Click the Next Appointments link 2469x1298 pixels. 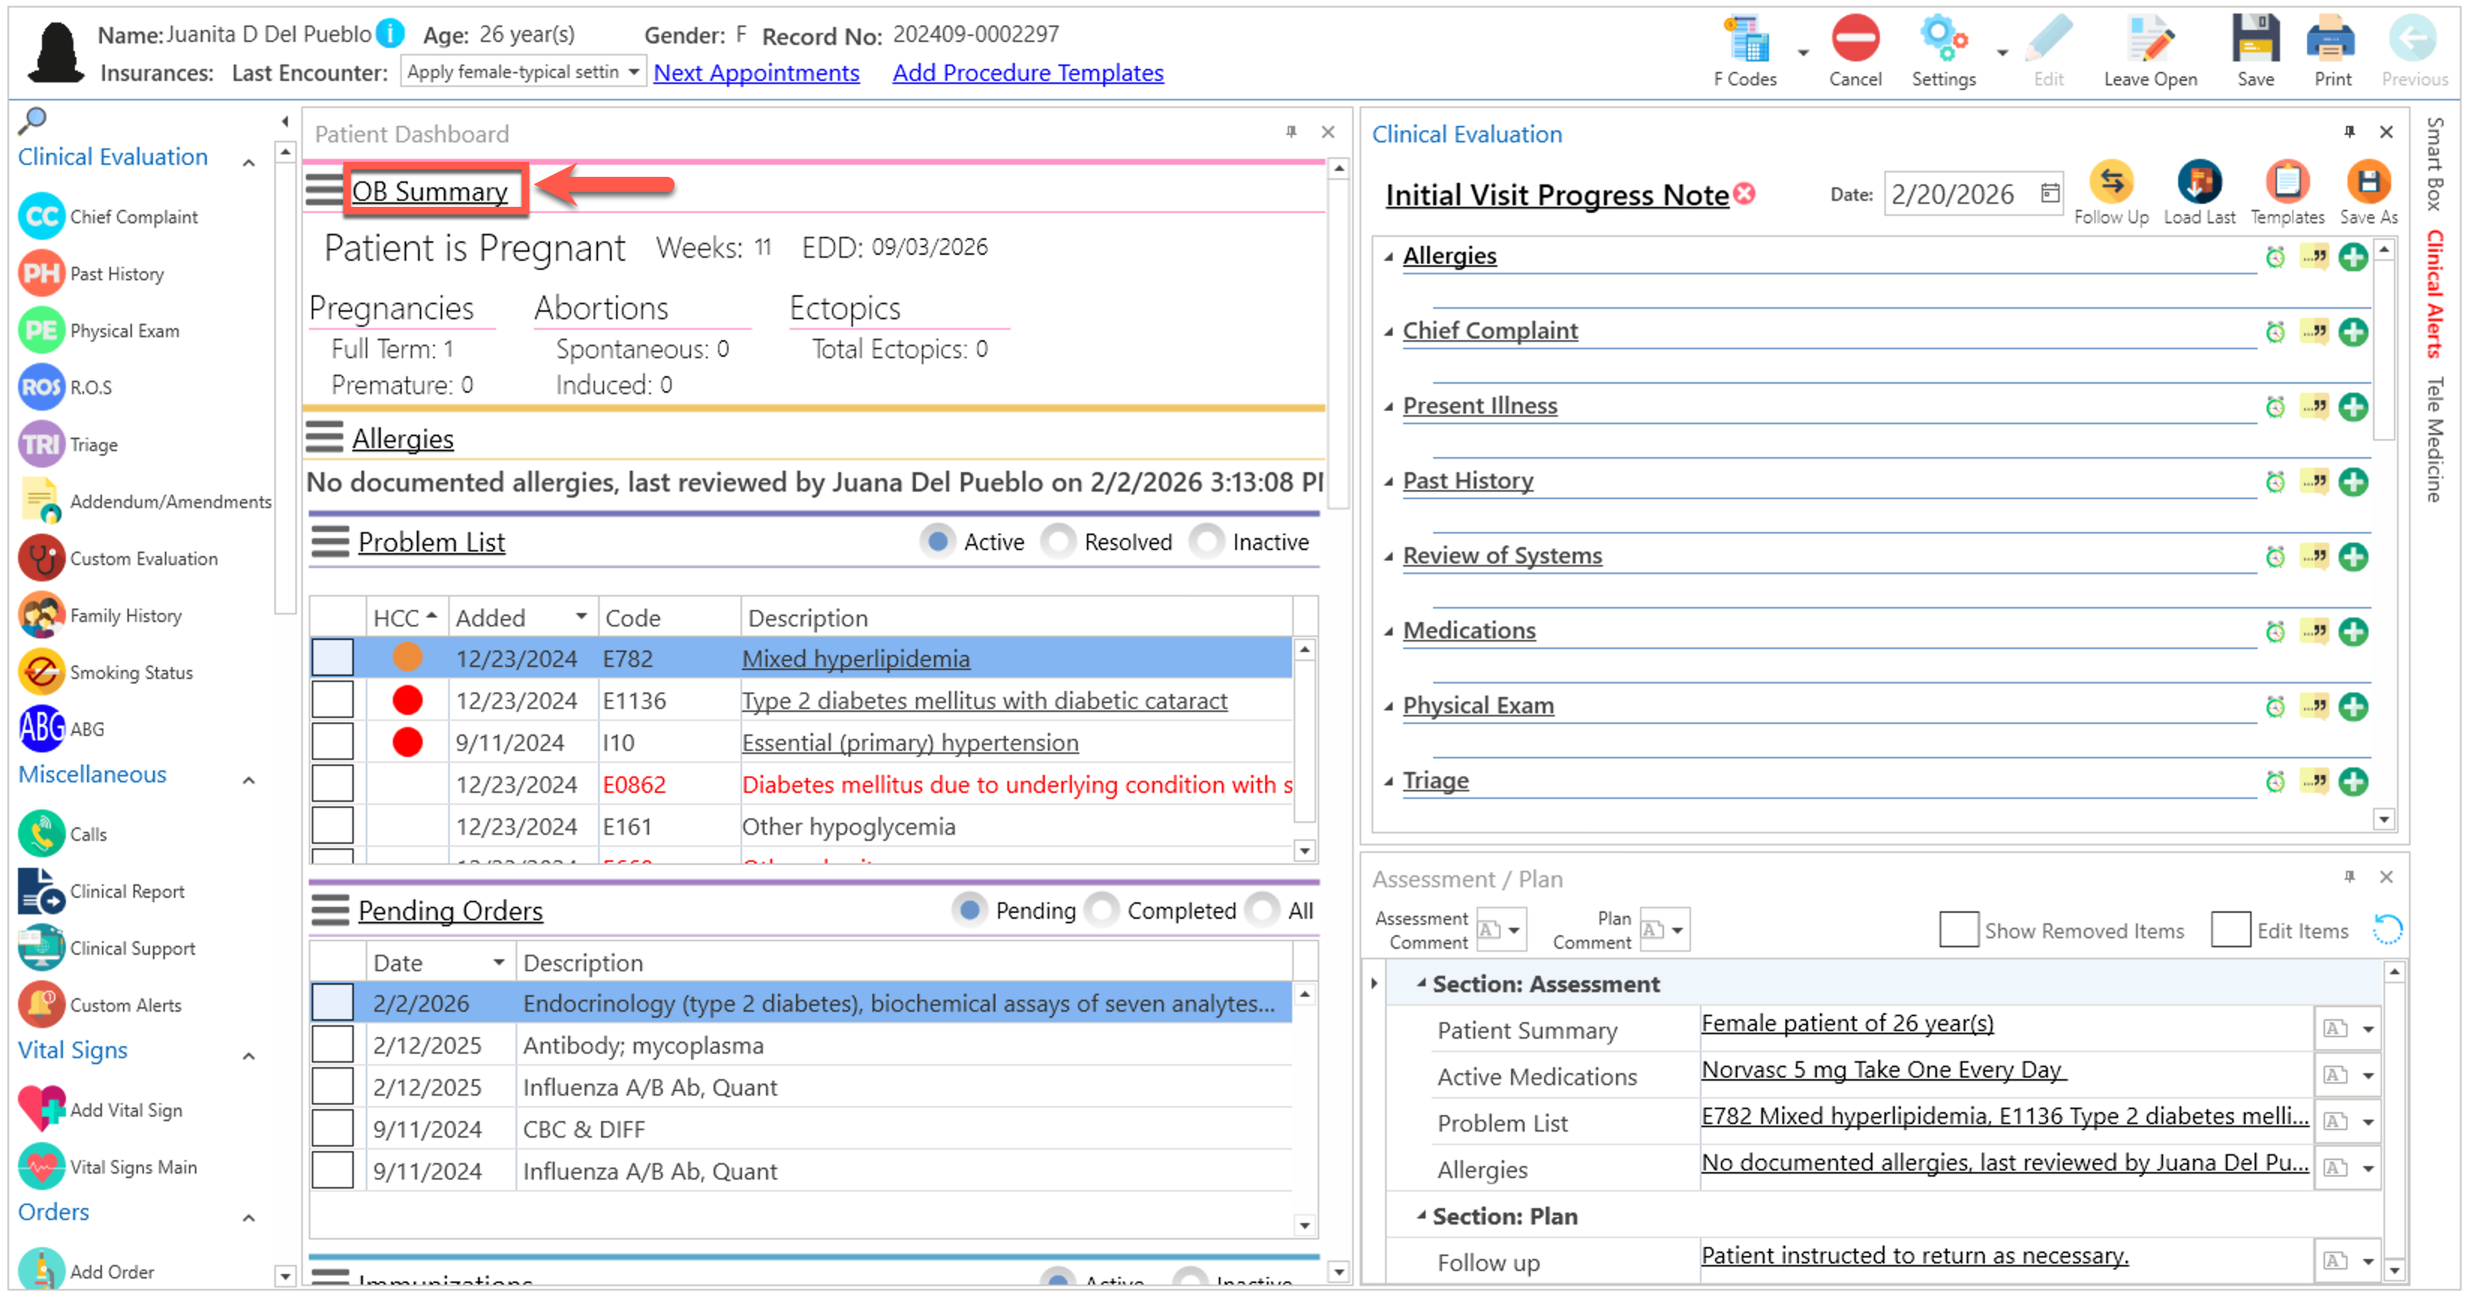click(756, 73)
